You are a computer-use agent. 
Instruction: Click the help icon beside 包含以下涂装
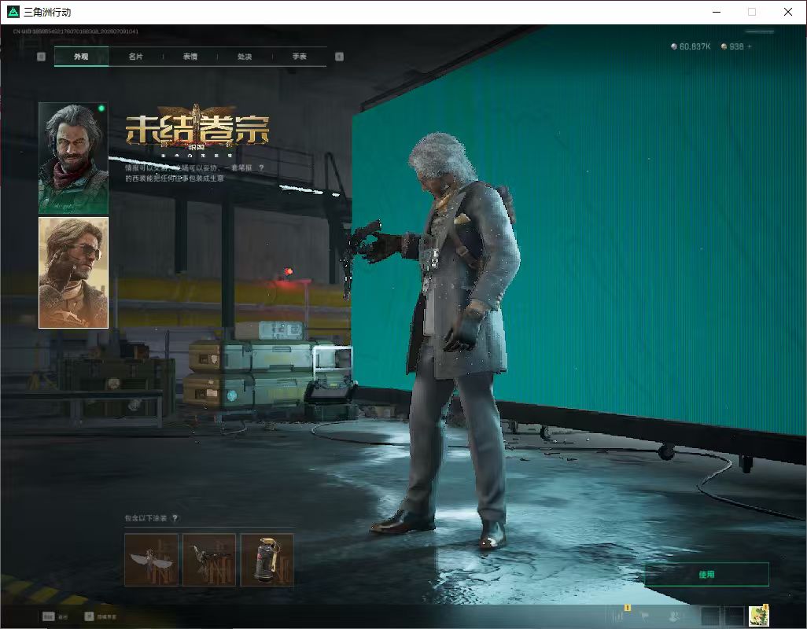coord(175,518)
